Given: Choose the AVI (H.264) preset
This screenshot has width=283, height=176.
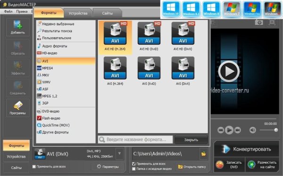Looking at the screenshot, I should click(115, 71).
